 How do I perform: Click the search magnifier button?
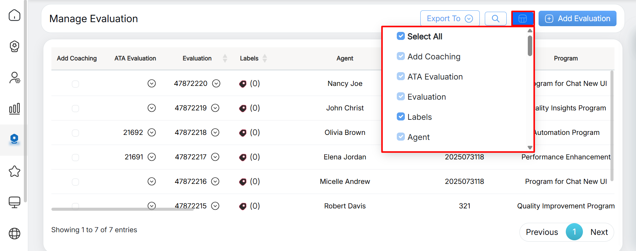click(496, 18)
